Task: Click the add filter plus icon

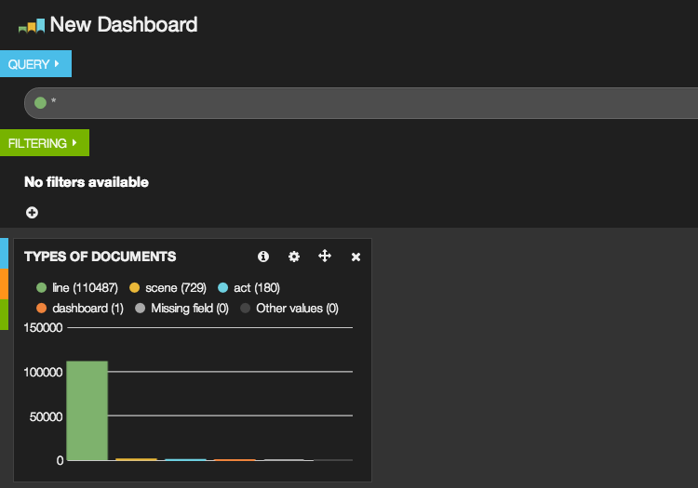Action: pos(32,213)
